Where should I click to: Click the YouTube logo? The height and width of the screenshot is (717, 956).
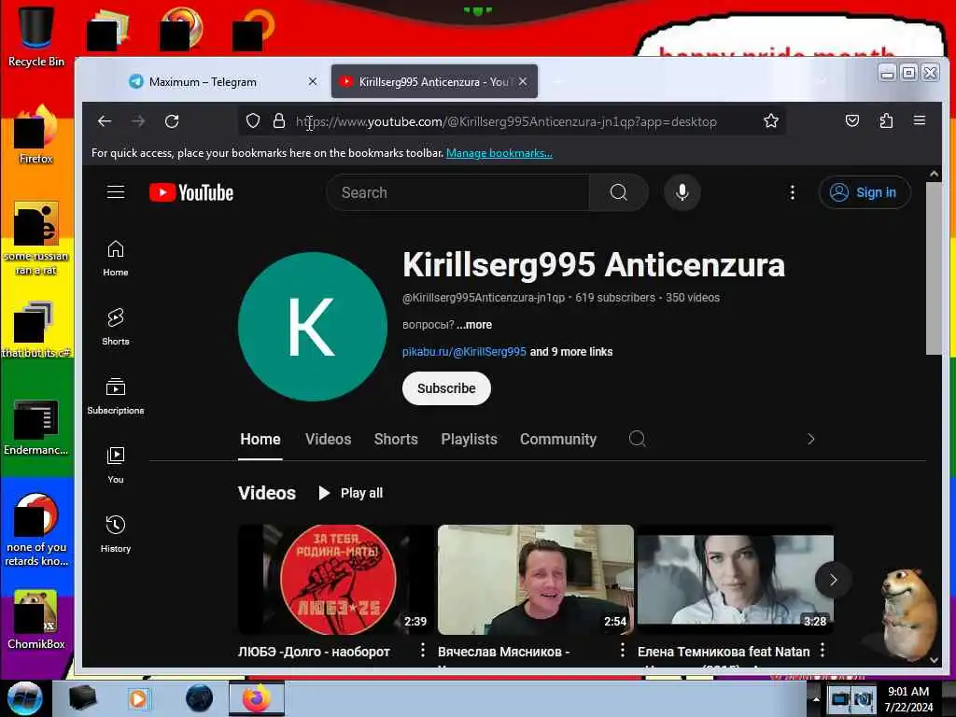[191, 192]
